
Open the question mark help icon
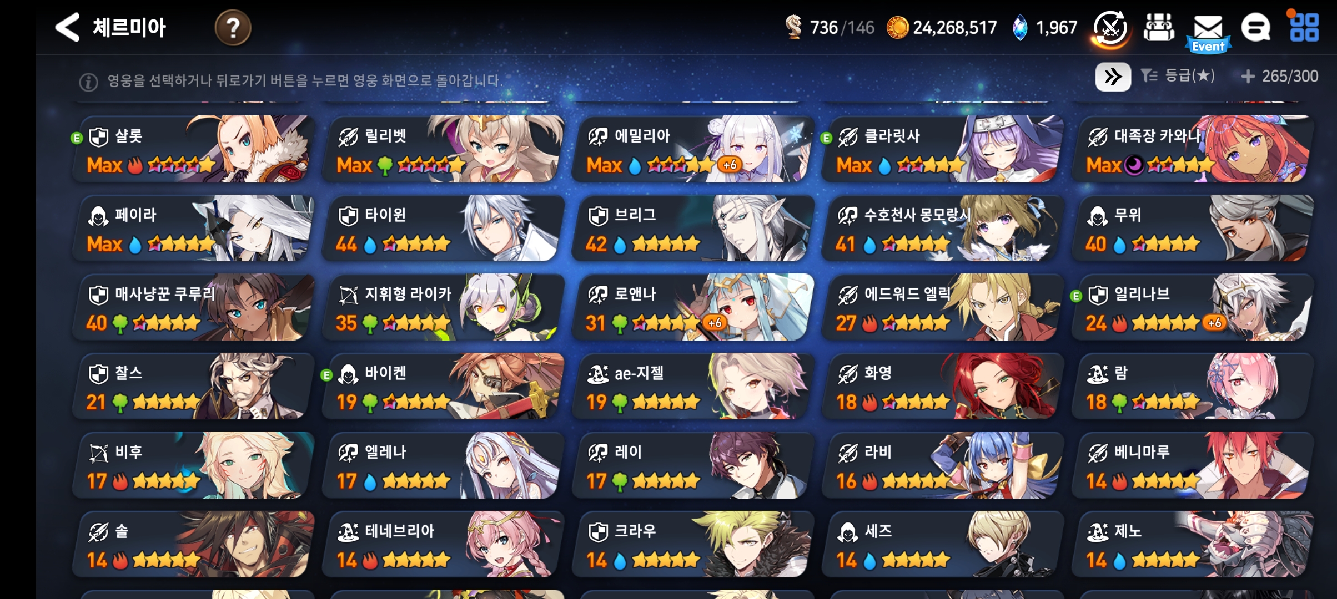tap(233, 27)
